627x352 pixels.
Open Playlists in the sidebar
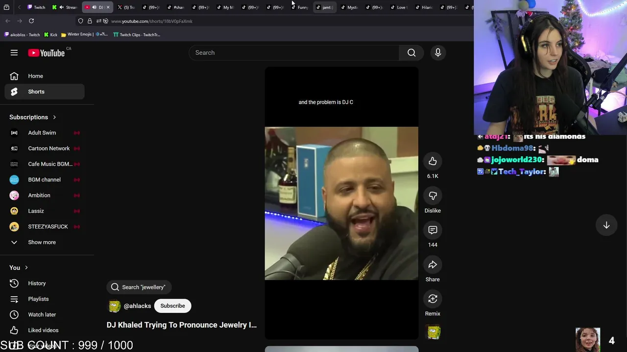pyautogui.click(x=45, y=299)
